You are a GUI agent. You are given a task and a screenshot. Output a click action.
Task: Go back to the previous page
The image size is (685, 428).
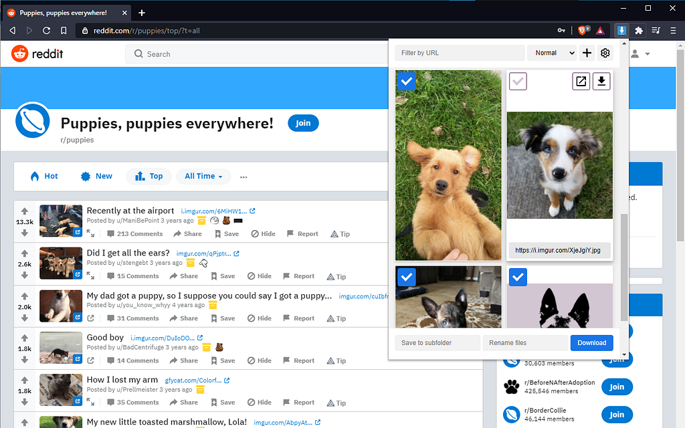point(12,31)
